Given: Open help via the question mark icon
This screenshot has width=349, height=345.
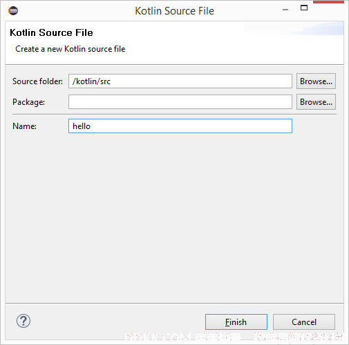Looking at the screenshot, I should point(23,321).
